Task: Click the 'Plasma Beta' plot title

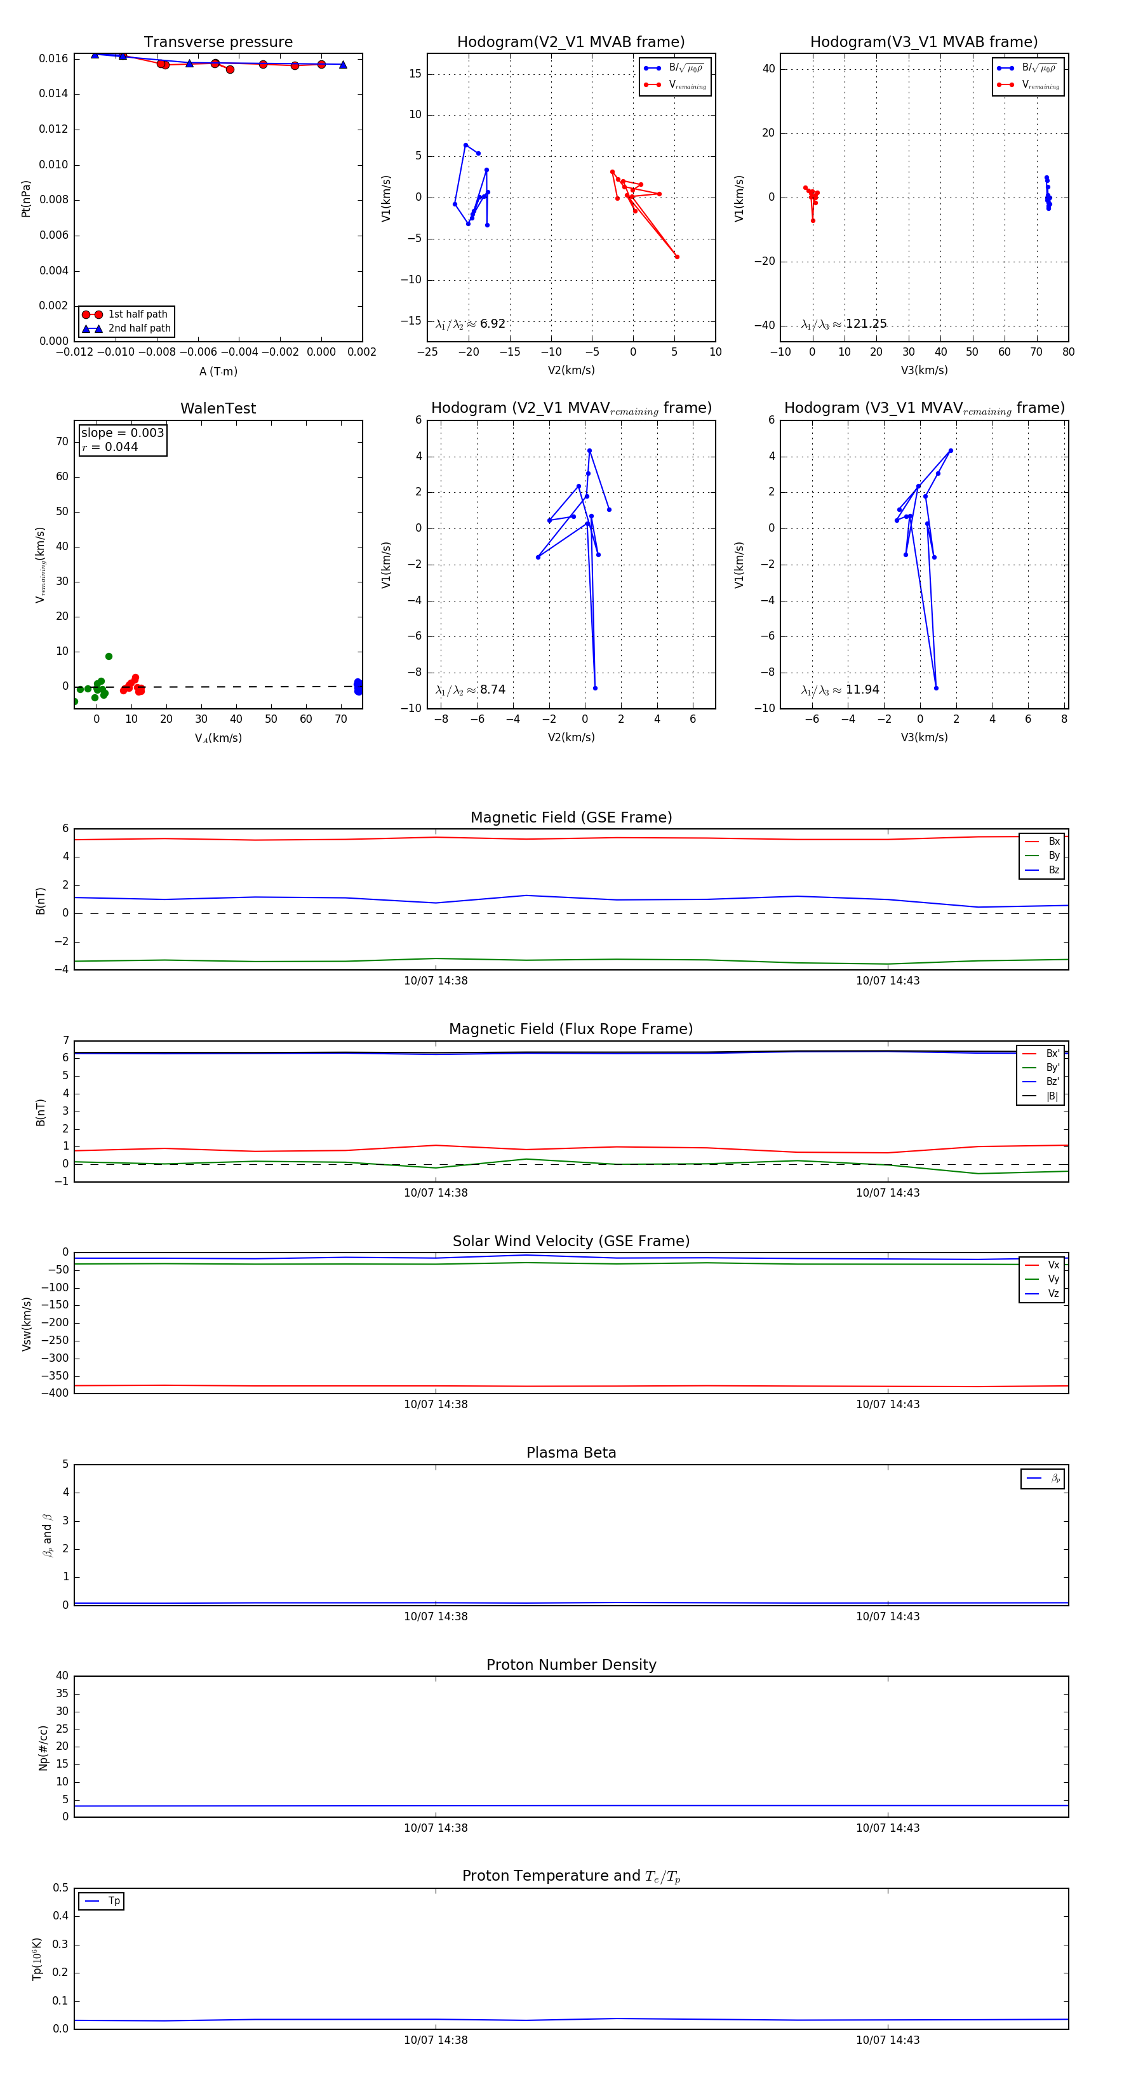Action: click(x=571, y=1453)
